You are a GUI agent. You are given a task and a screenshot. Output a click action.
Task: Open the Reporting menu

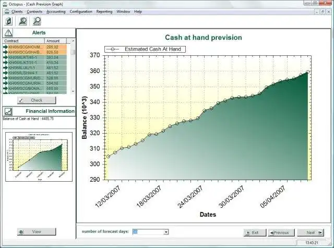[104, 11]
